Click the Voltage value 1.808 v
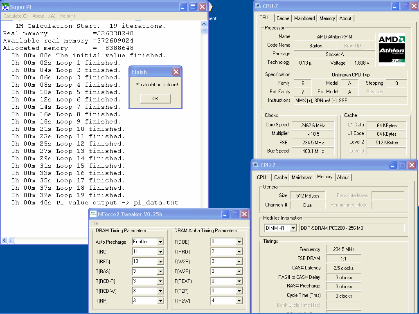419x314 pixels. pos(362,63)
